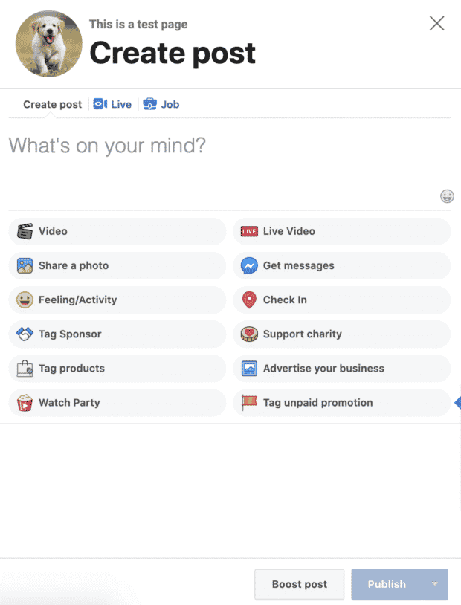This screenshot has width=461, height=605.
Task: Choose the Tag unpaid promotion label
Action: coord(317,402)
